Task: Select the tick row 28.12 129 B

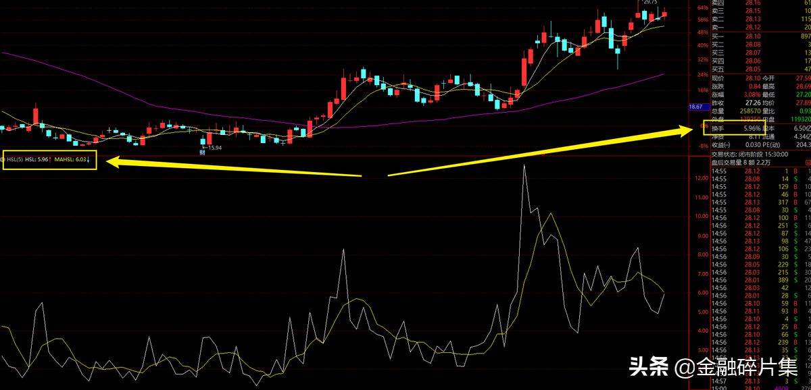Action: pyautogui.click(x=760, y=186)
